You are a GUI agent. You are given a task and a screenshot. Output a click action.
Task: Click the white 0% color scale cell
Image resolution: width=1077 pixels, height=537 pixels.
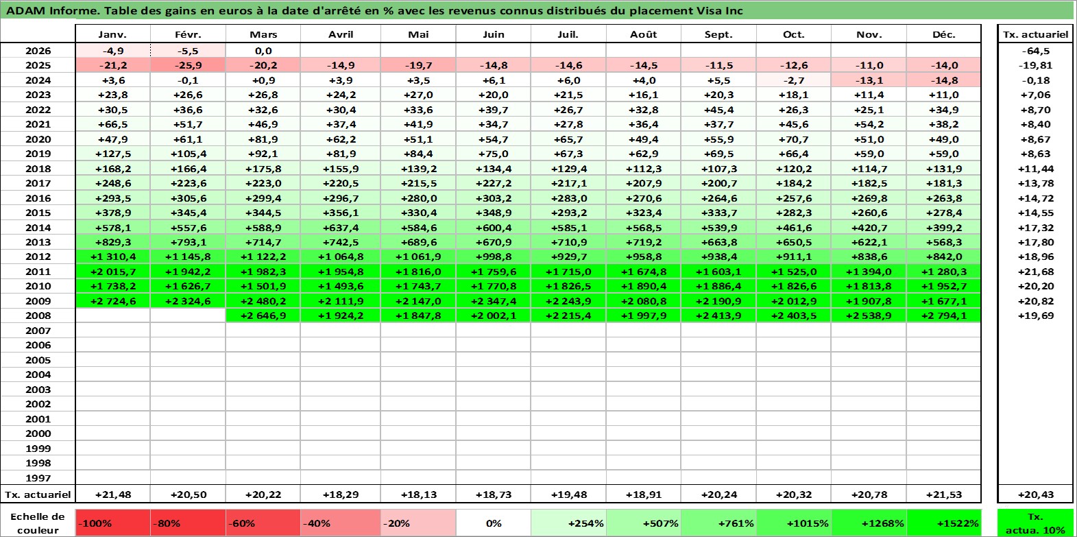(x=494, y=523)
